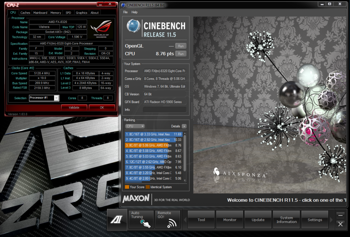Click the Validate button in CPU-Z
This screenshot has height=237, width=350.
pos(74,107)
